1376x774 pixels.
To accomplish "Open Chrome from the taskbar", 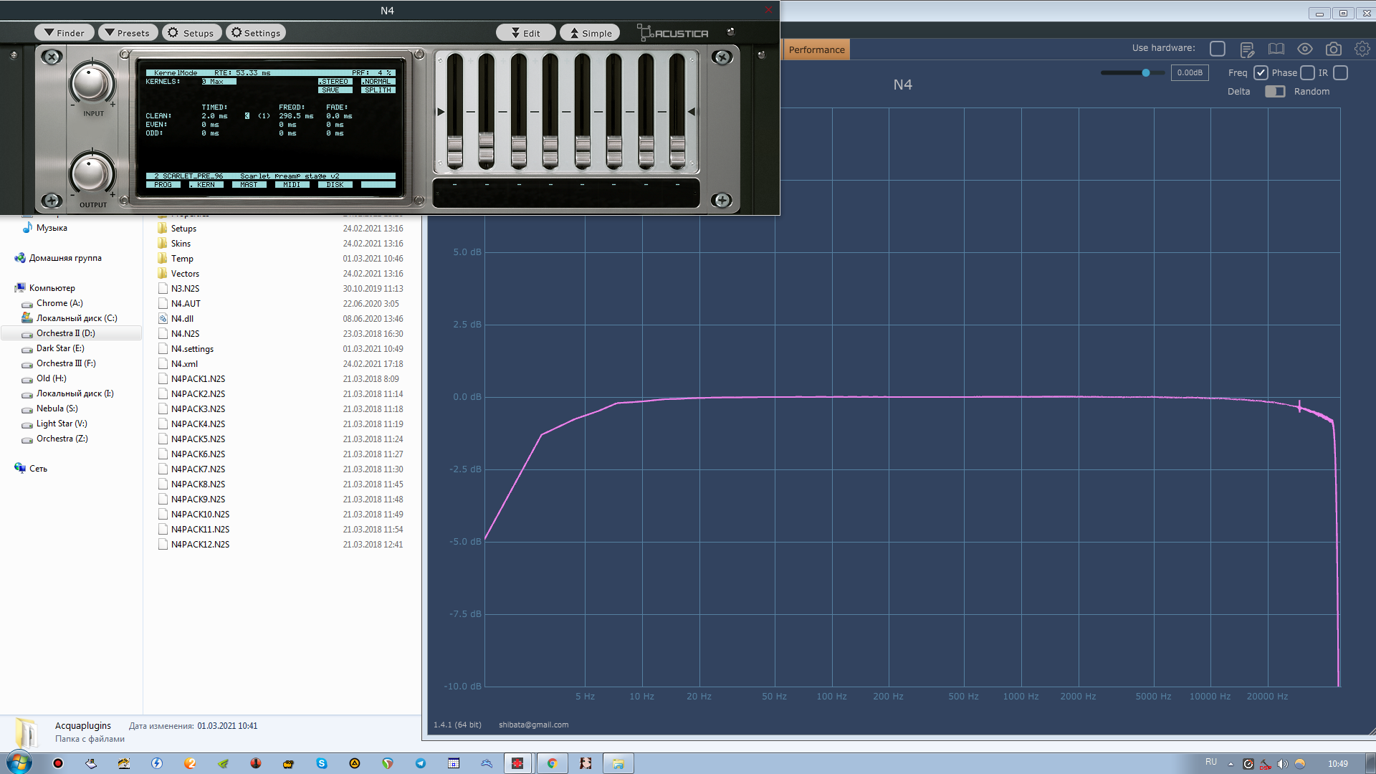I will pyautogui.click(x=552, y=763).
